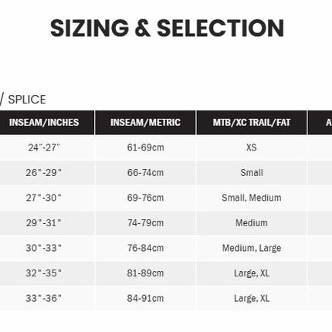Click the SPLICE label above the table

coord(27,100)
